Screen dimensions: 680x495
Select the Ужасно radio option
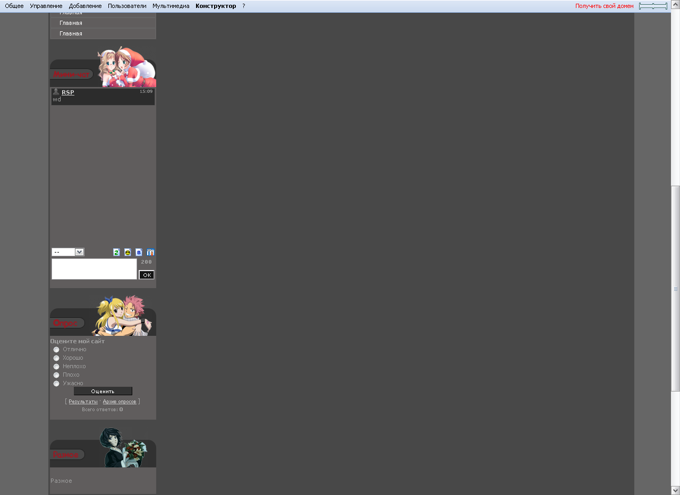56,384
